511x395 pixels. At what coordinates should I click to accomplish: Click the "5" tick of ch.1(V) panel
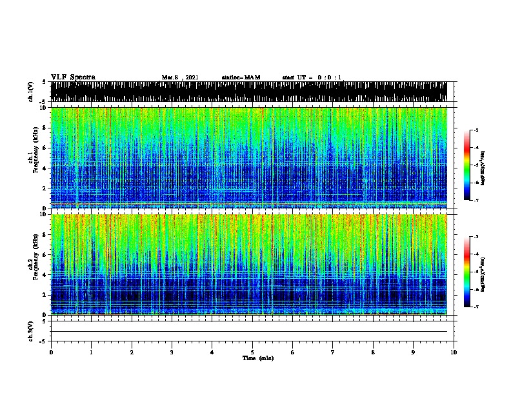(45, 82)
